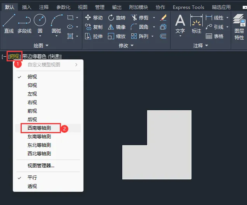
Task: Open the Rectangle tool dropdown arrow
Action: pos(77,17)
